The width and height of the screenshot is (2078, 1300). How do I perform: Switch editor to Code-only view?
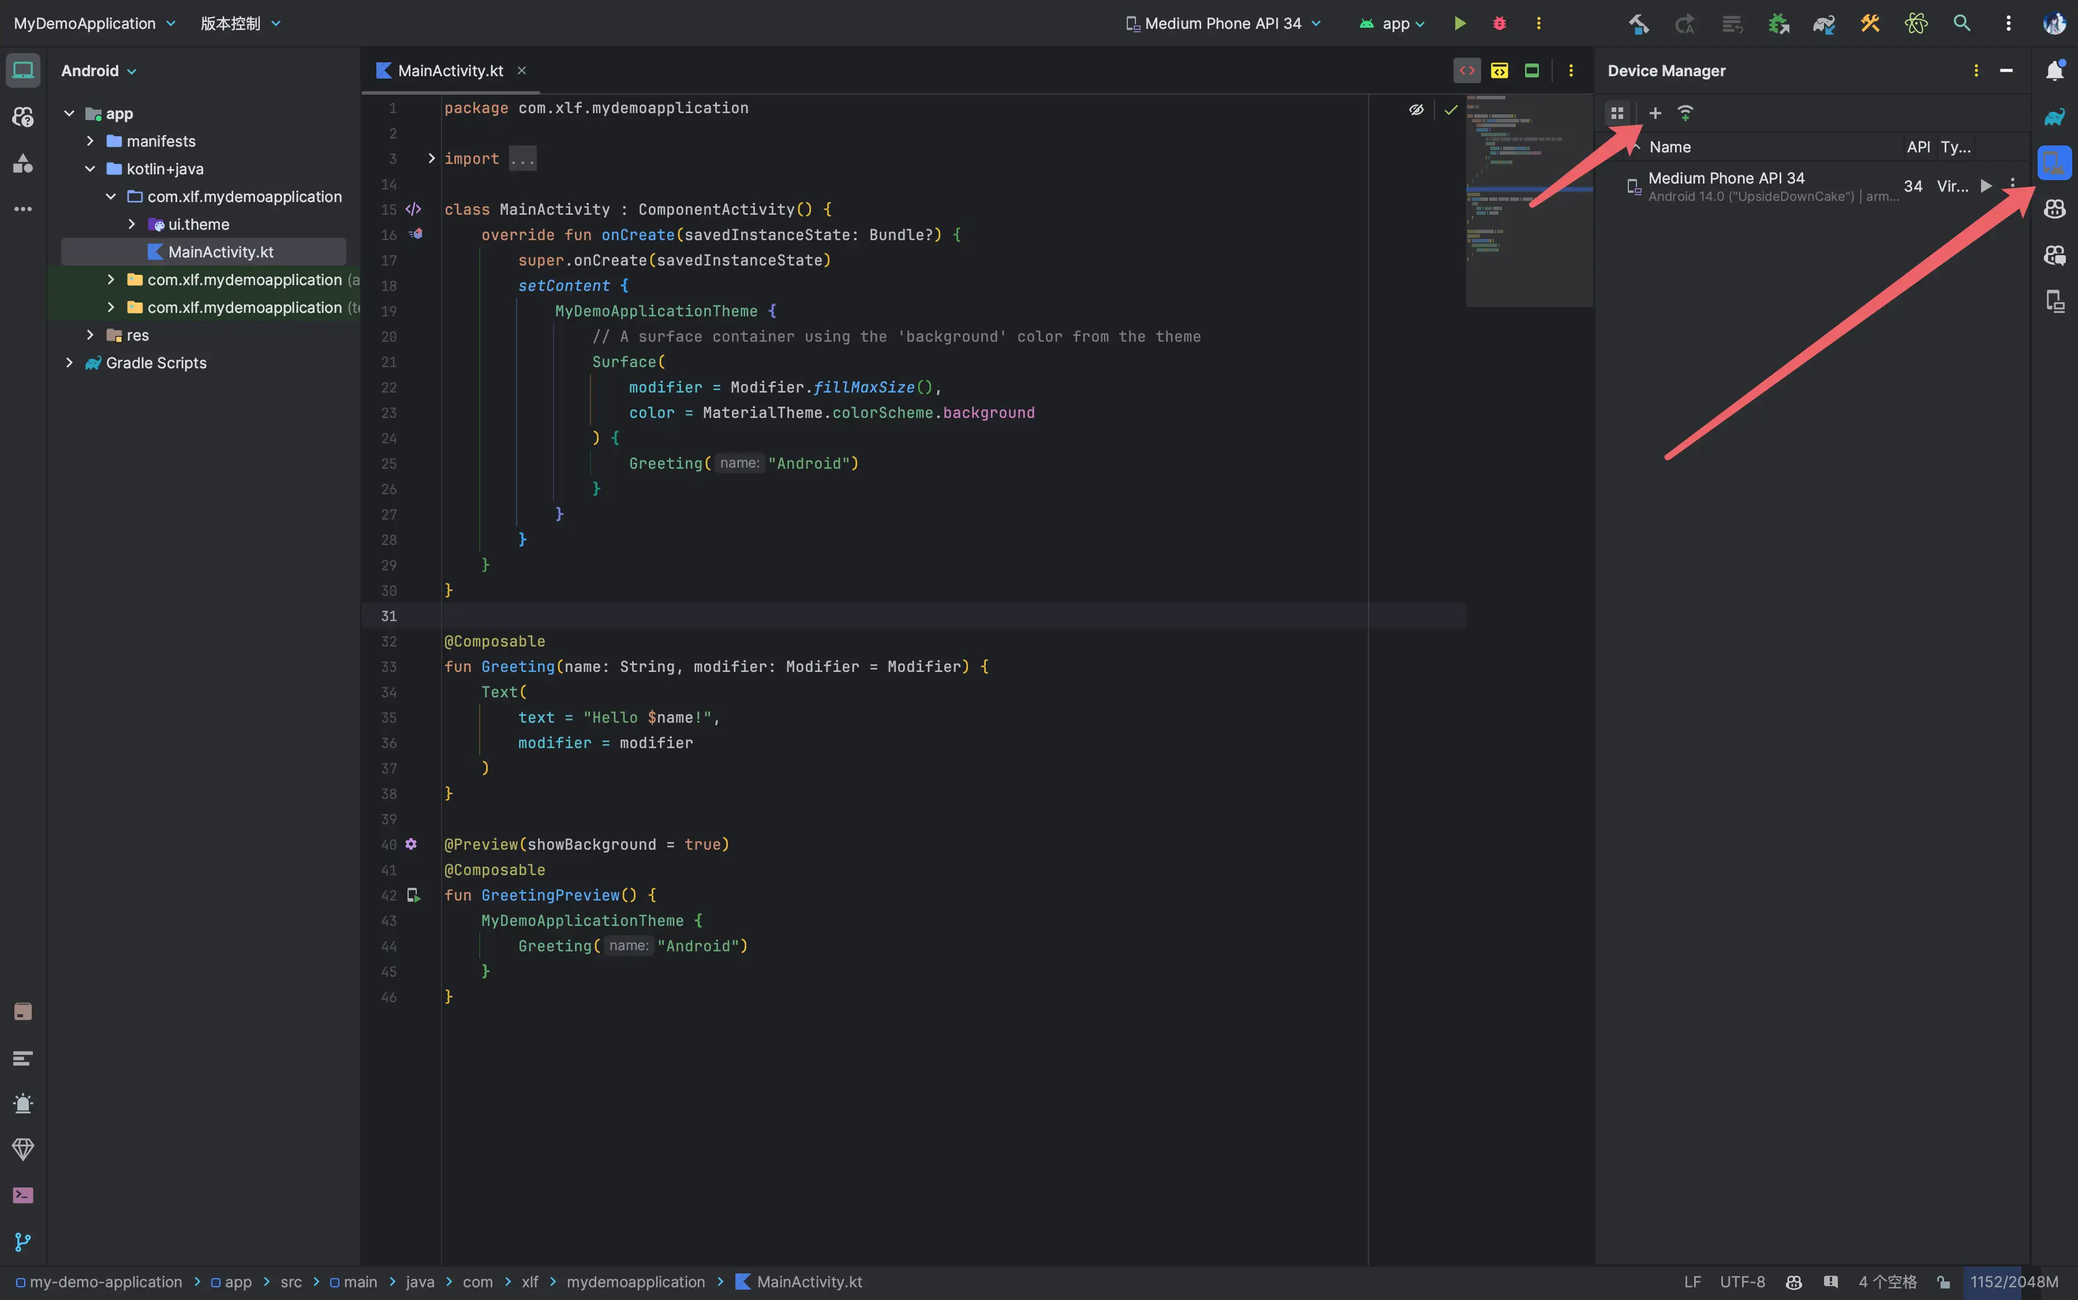1467,70
